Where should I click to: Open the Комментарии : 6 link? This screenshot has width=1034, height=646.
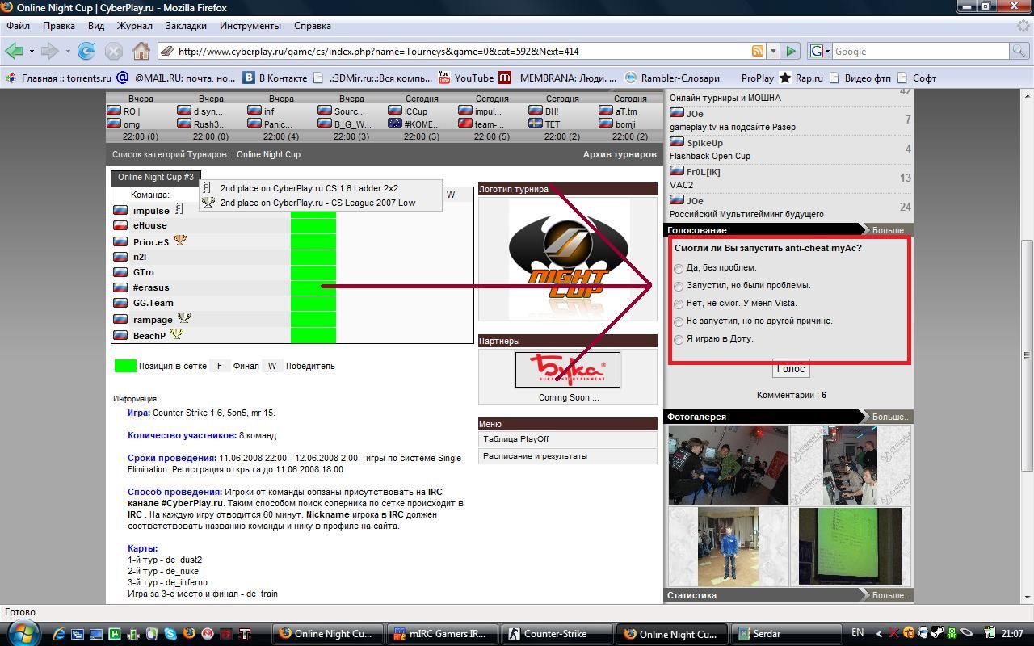[791, 395]
